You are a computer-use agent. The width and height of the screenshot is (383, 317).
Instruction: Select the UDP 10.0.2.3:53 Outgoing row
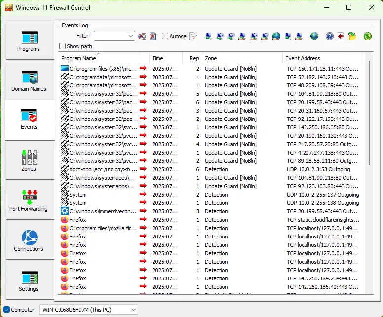click(211, 169)
